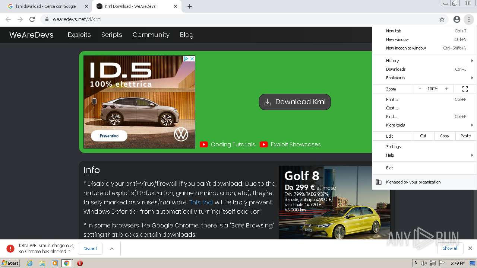The width and height of the screenshot is (477, 268).
Task: Open the WeAreDevs home logo link
Action: (x=31, y=35)
